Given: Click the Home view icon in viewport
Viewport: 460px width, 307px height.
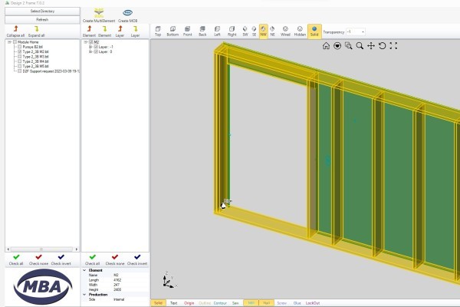Looking at the screenshot, I should pyautogui.click(x=326, y=46).
